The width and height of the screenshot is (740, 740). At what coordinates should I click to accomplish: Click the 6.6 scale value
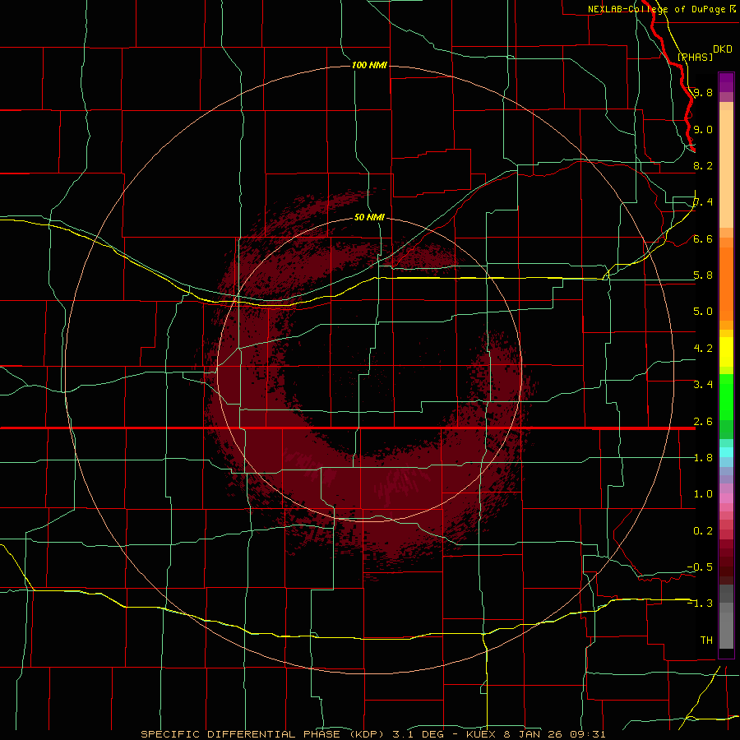click(x=703, y=238)
